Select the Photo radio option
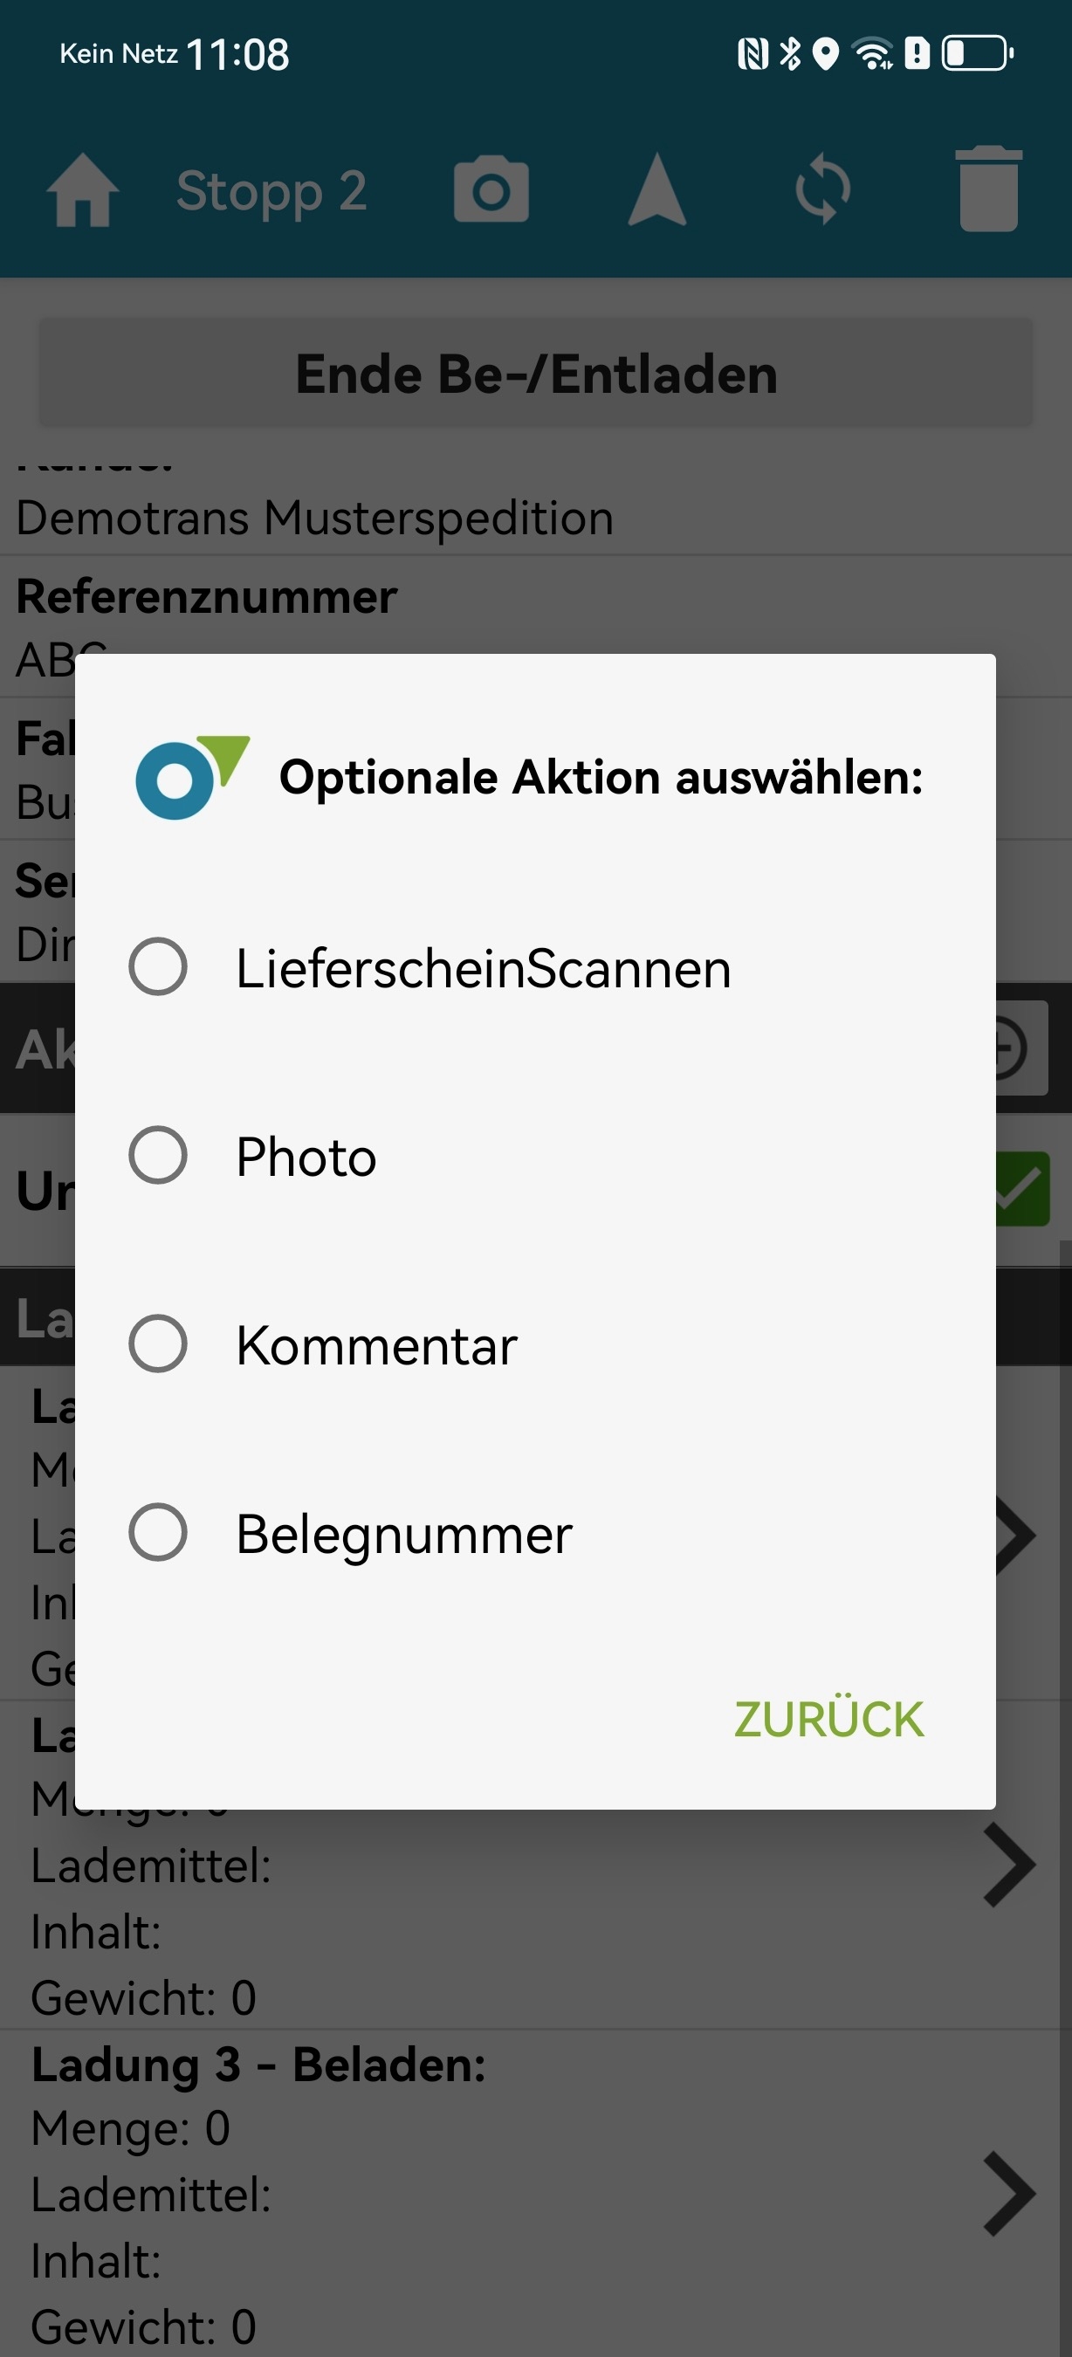 pos(158,1156)
